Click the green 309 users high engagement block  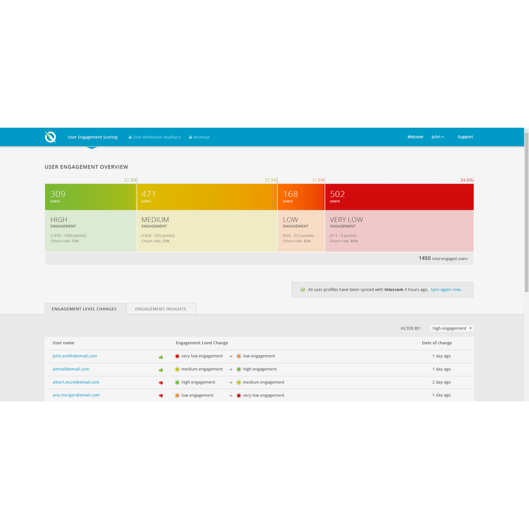coord(91,197)
